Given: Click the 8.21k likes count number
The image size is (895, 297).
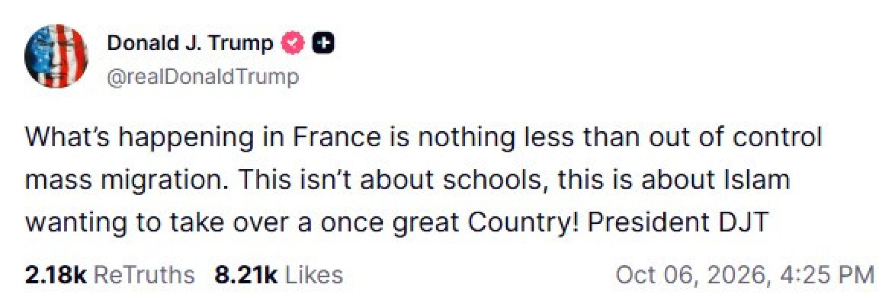Looking at the screenshot, I should 246,275.
